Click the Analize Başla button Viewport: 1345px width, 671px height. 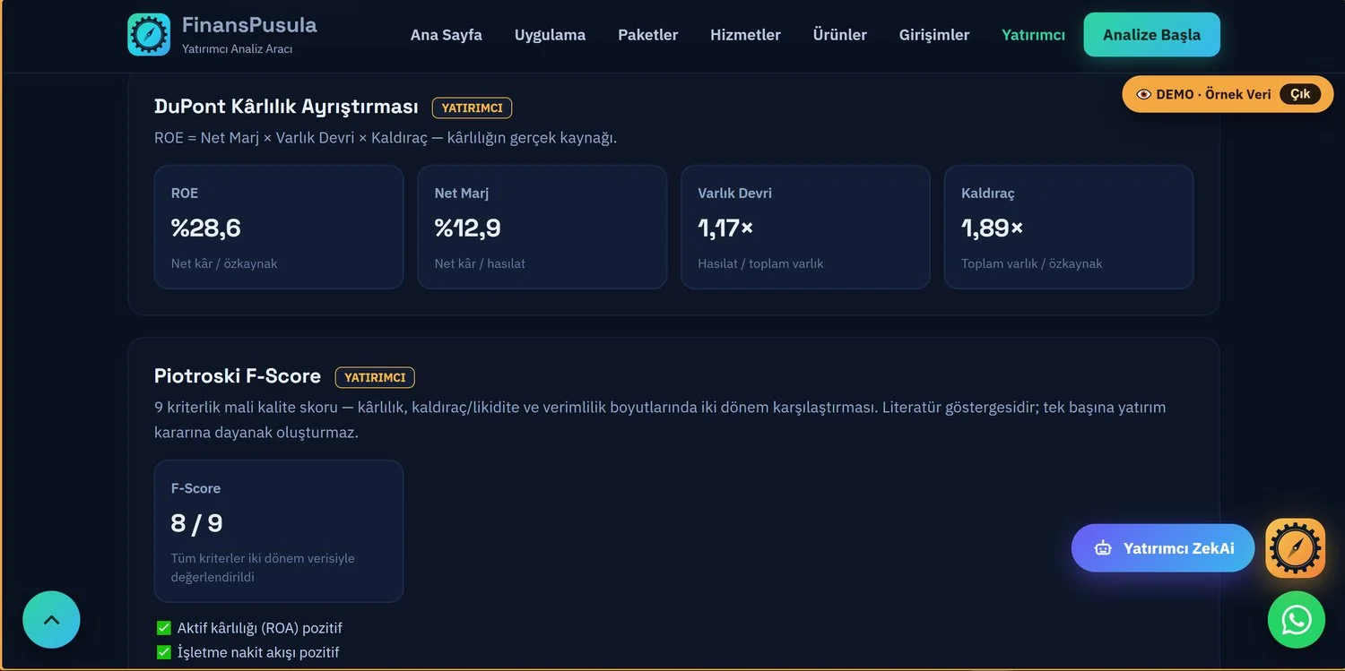tap(1151, 35)
